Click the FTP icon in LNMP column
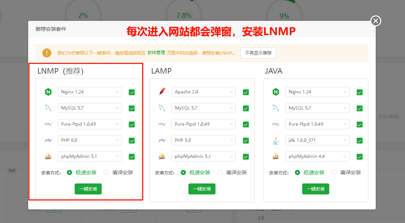Viewport: 405px width, 223px height. [x=48, y=124]
